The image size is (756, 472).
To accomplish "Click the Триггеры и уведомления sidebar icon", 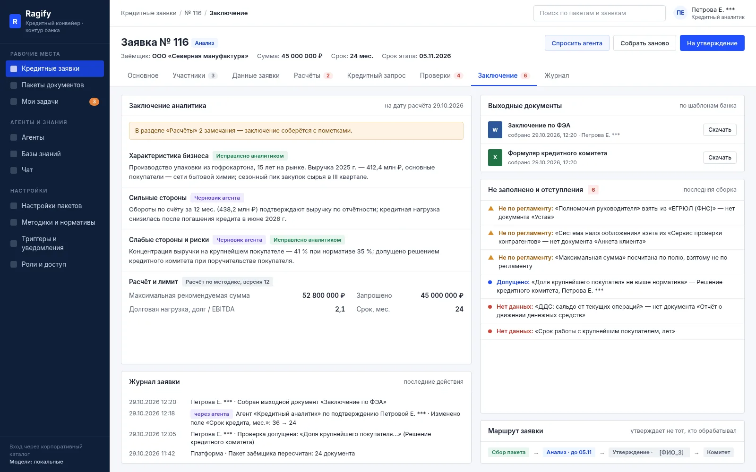I will (x=14, y=244).
